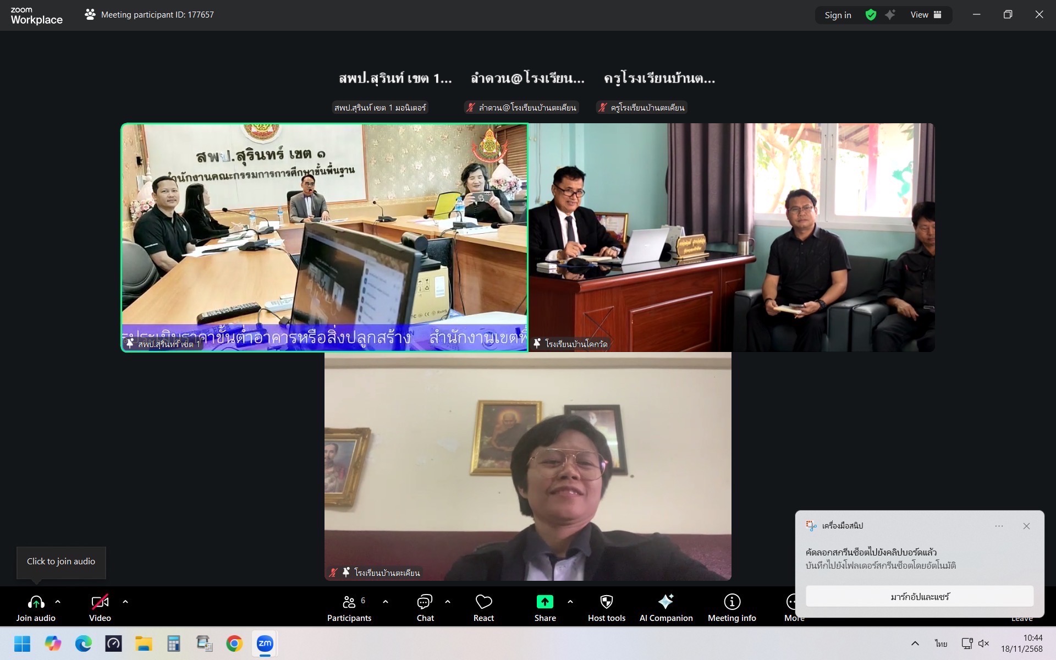
Task: Open Meeting info icon
Action: point(732,602)
